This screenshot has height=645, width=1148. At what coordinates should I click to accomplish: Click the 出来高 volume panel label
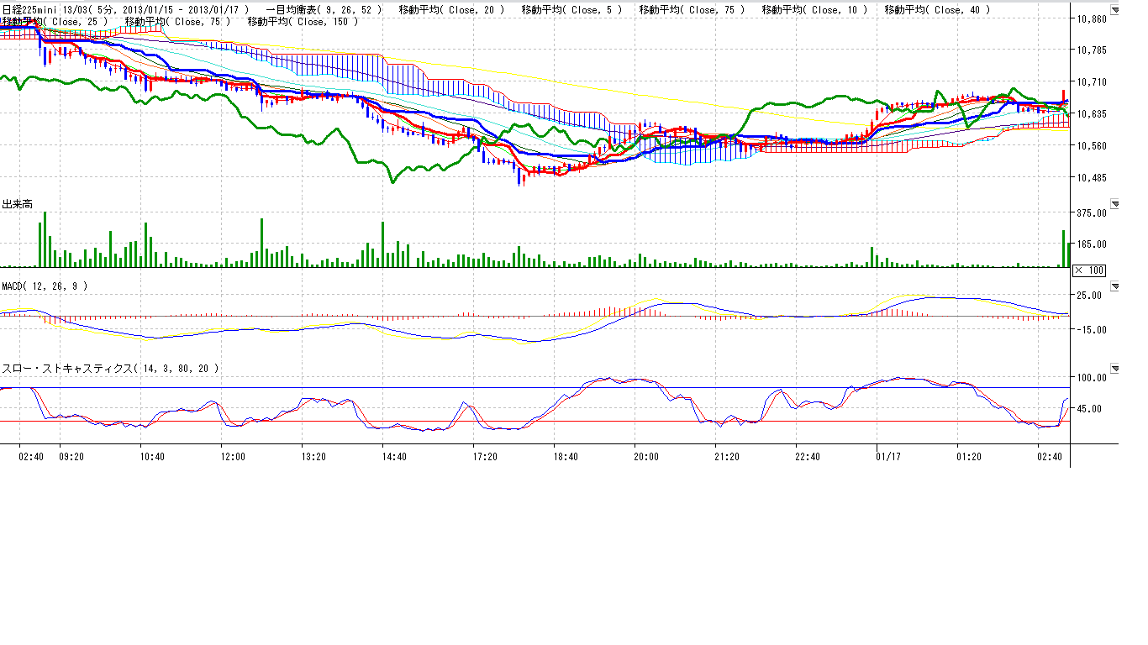[17, 204]
